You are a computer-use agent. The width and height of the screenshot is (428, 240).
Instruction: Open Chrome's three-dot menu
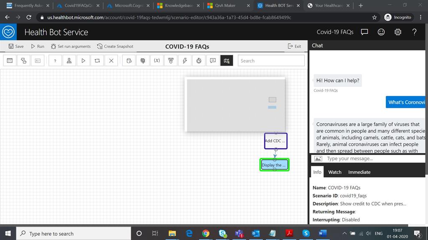point(420,17)
